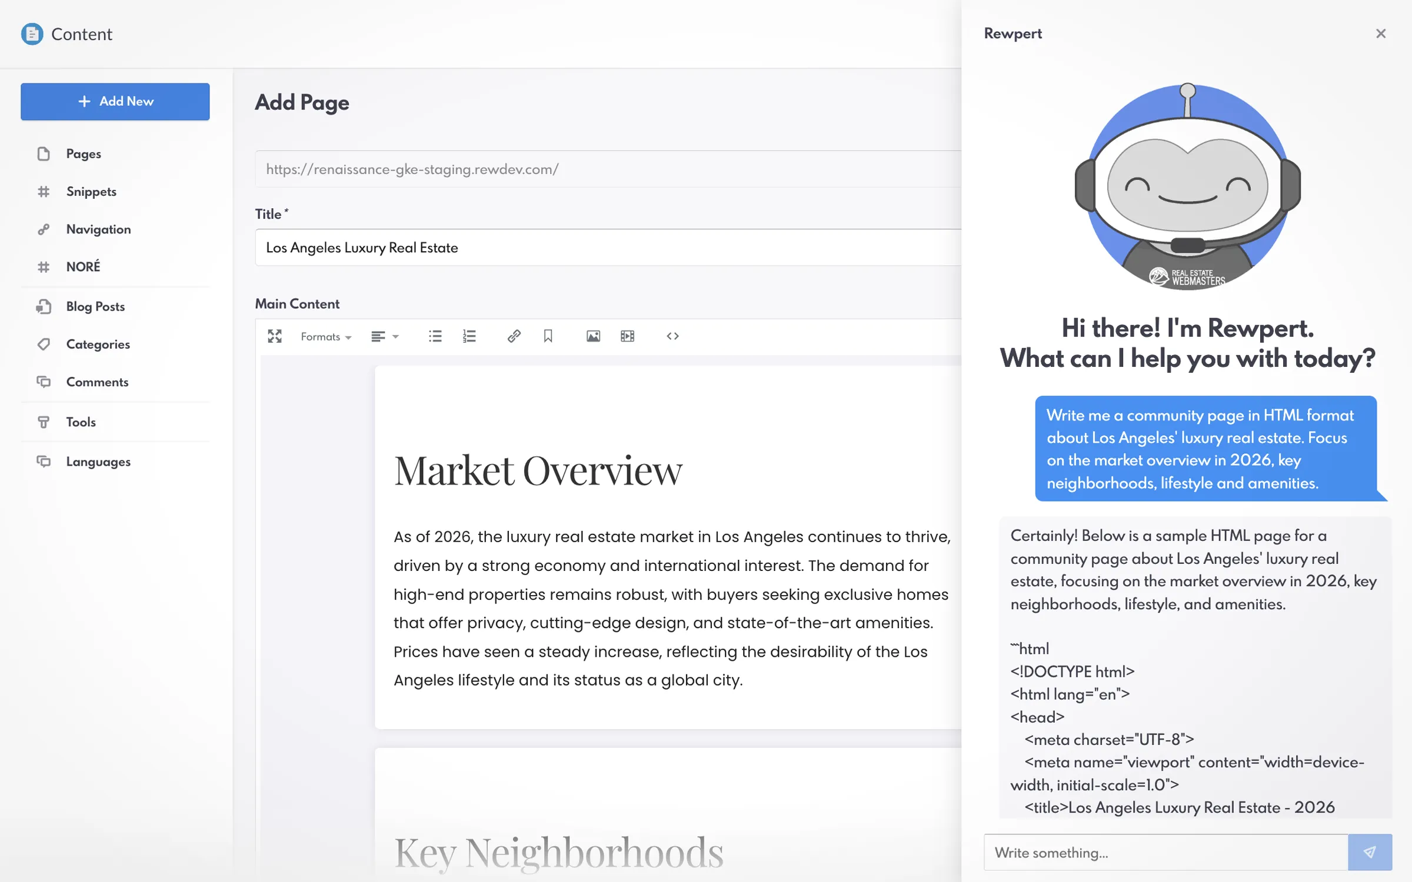Viewport: 1412px width, 882px height.
Task: Click the send message button
Action: point(1370,852)
